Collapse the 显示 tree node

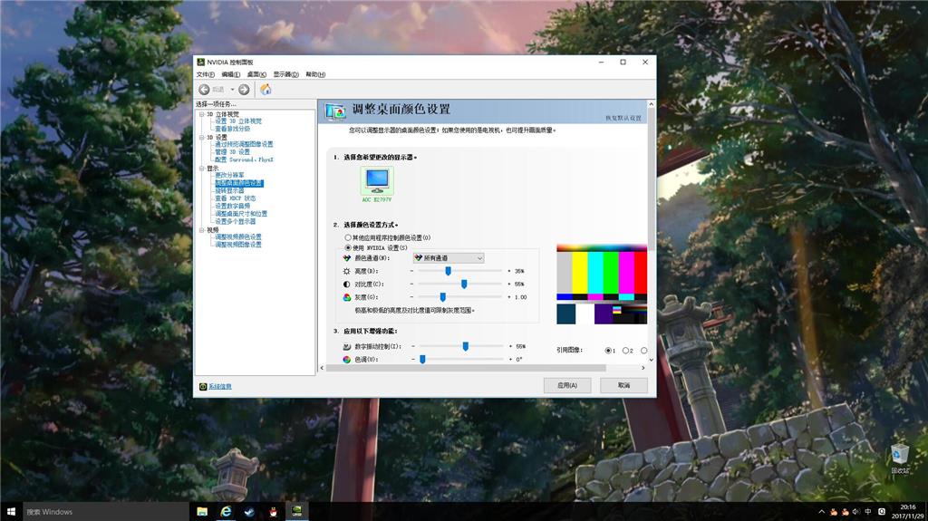tap(201, 169)
